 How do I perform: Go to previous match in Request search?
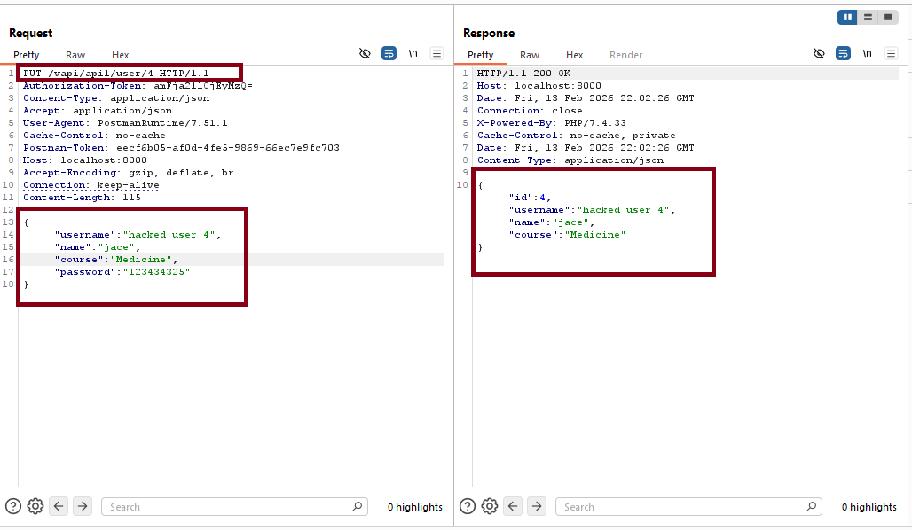point(59,506)
